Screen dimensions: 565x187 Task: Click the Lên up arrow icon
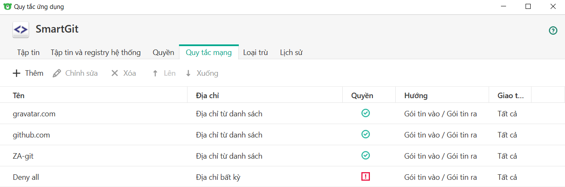point(155,73)
